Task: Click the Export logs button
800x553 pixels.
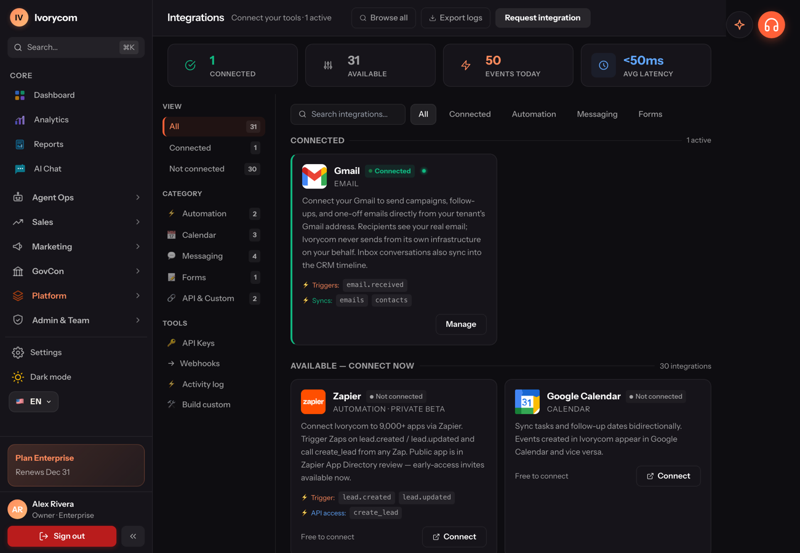Action: coord(455,18)
